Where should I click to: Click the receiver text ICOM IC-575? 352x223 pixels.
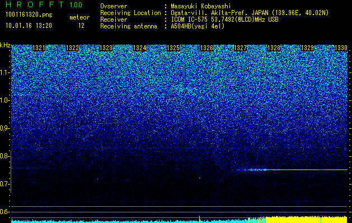tap(190, 20)
